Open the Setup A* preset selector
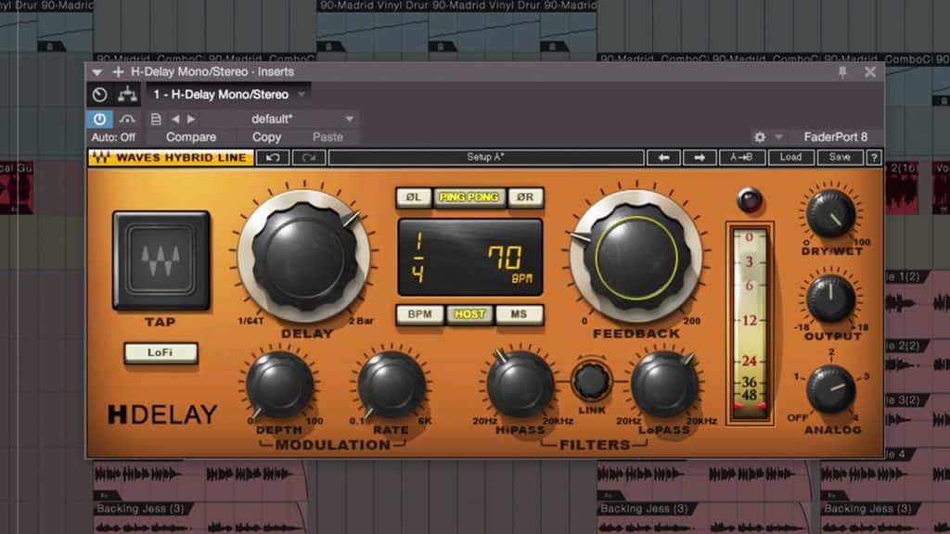 click(x=485, y=157)
